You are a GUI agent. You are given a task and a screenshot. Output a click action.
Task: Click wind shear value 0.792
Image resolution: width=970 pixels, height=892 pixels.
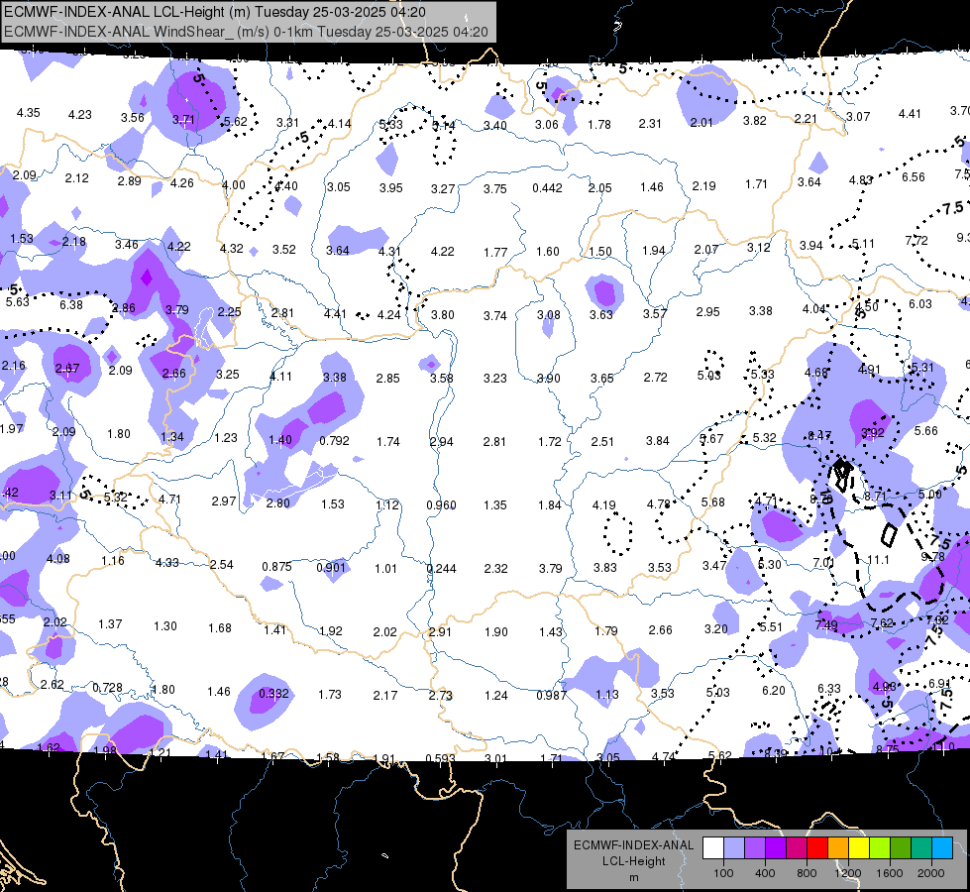click(x=334, y=441)
